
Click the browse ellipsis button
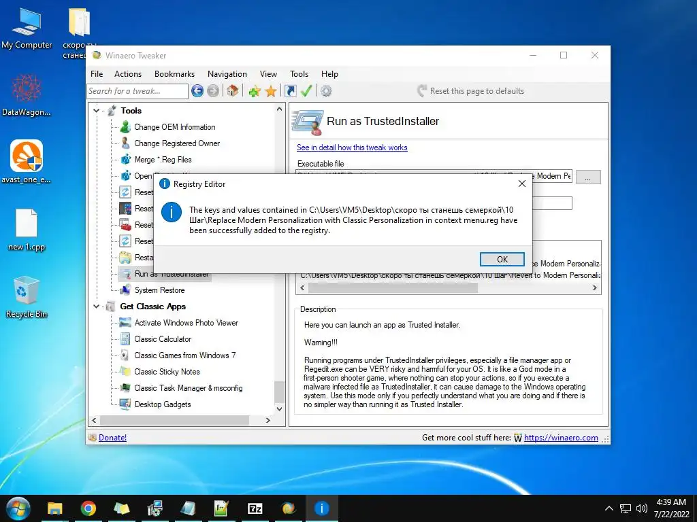[588, 177]
